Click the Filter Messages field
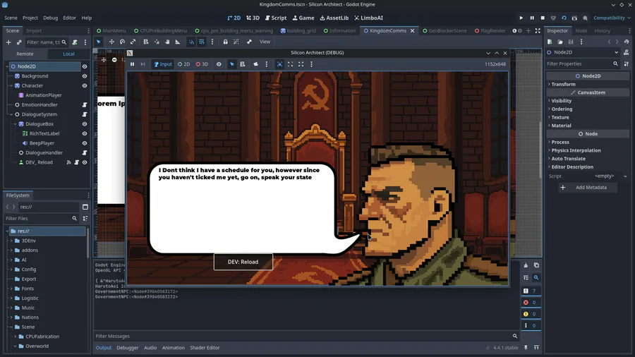 tap(307, 336)
